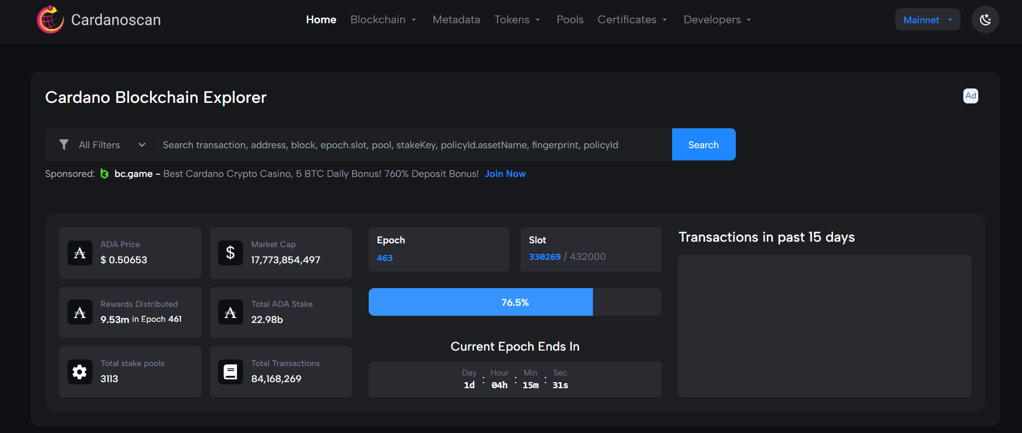Click the Total stake pools gear icon

[x=80, y=372]
